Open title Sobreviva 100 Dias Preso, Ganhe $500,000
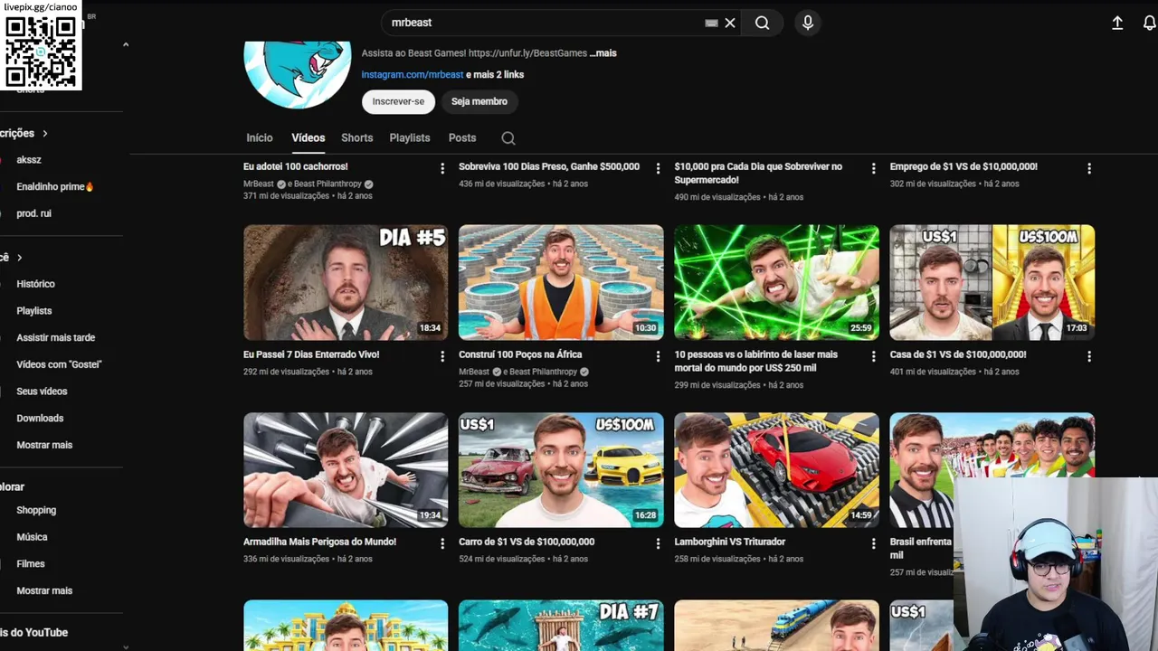 [x=549, y=166]
